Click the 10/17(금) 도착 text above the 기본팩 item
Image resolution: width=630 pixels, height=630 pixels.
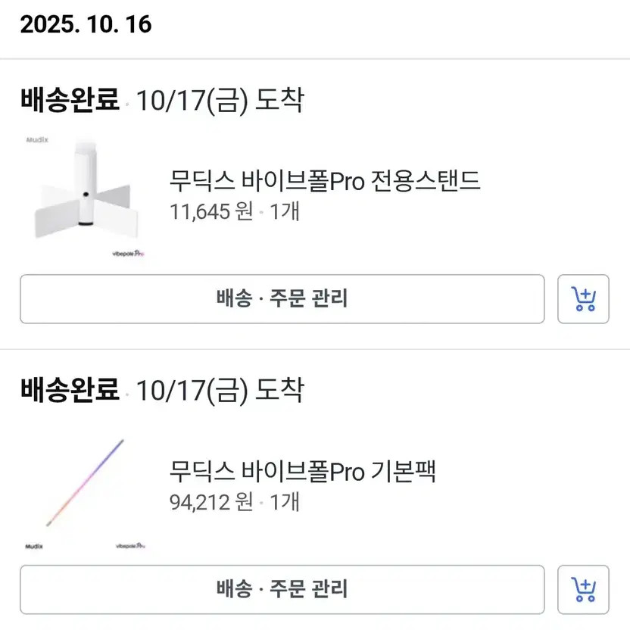point(220,390)
